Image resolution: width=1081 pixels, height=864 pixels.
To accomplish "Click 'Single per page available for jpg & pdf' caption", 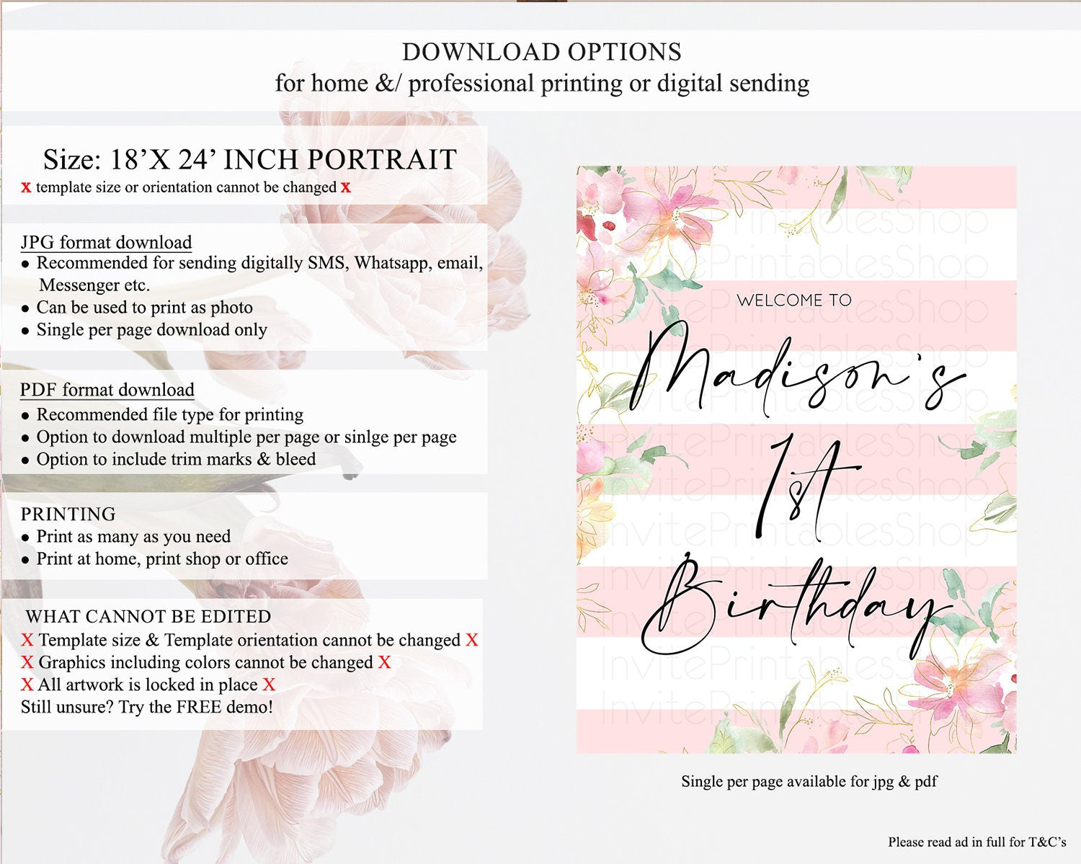I will click(809, 781).
